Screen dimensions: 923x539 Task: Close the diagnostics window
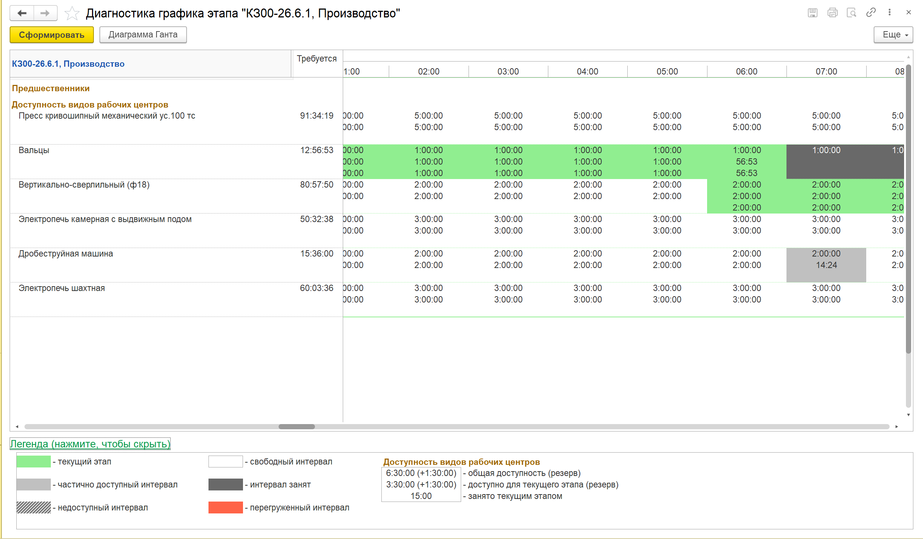(x=909, y=13)
